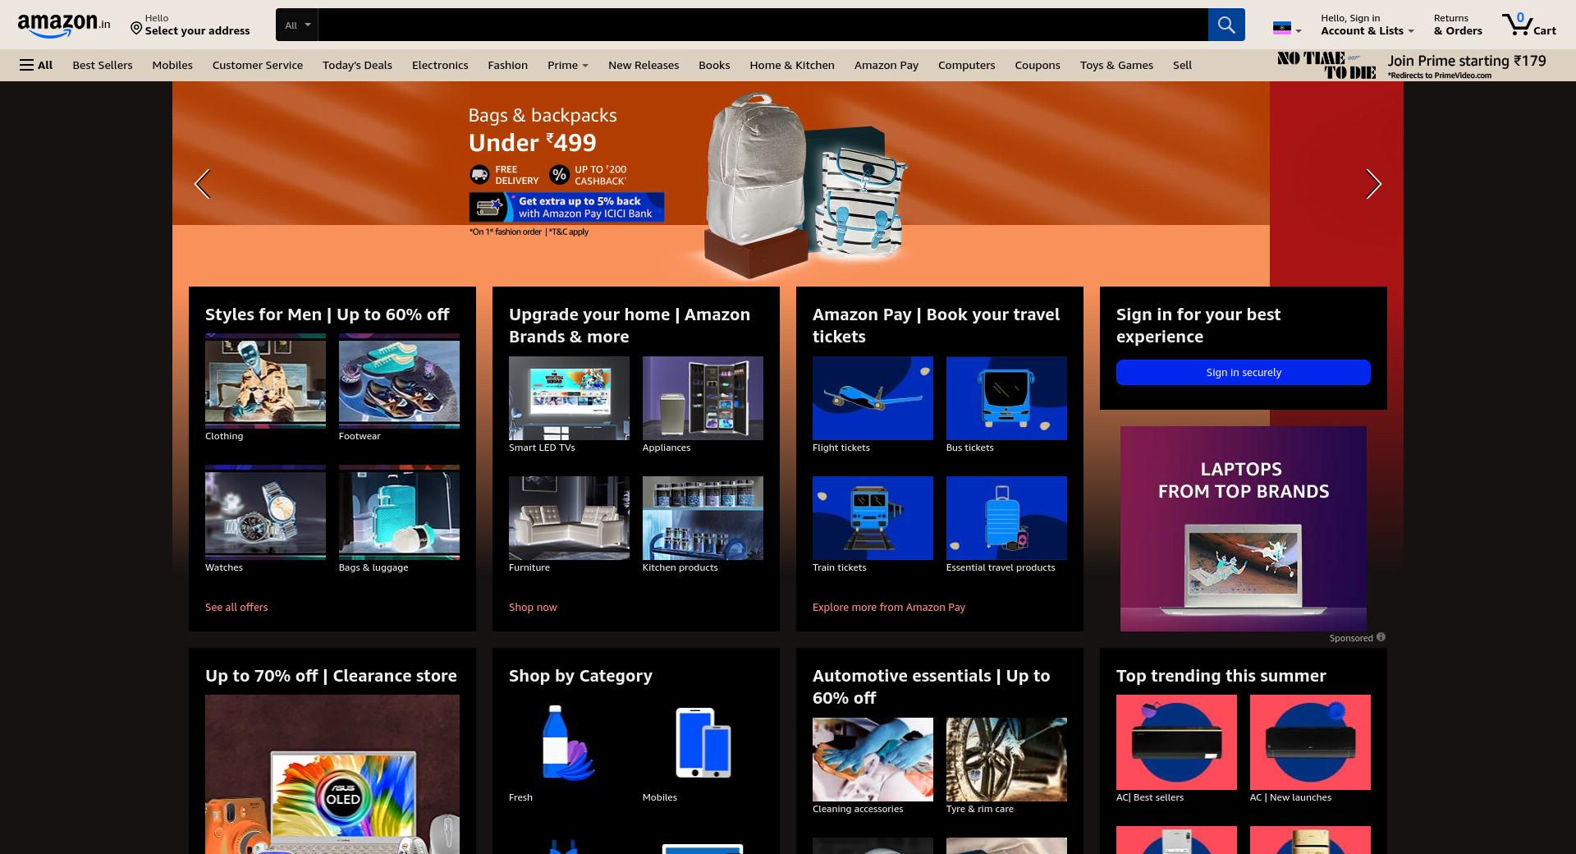Open the Bus tickets tile
Screen dimensions: 1576x854
point(1006,398)
